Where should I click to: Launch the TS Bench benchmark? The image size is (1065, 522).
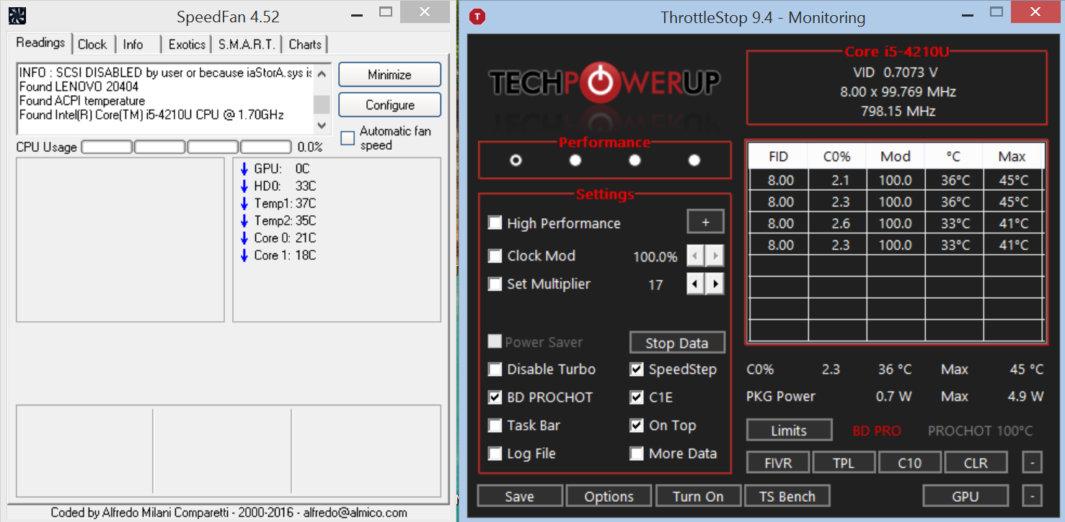(787, 496)
